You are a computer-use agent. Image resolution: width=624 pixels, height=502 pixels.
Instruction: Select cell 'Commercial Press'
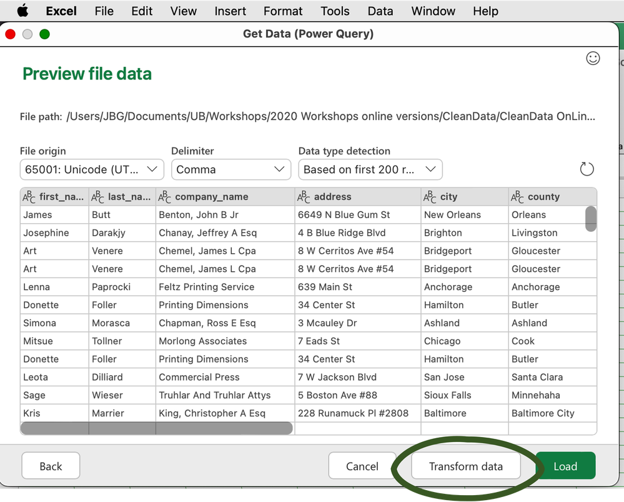point(225,377)
